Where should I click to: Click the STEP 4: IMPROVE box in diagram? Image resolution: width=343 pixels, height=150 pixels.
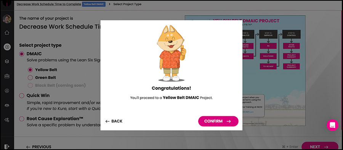[268, 34]
